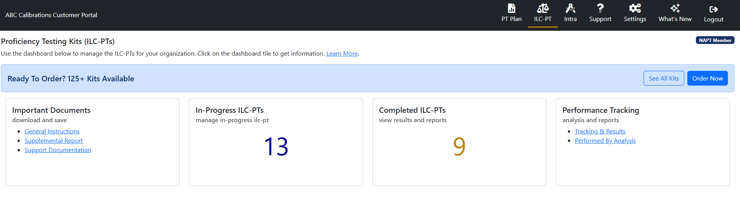The height and width of the screenshot is (198, 740).
Task: View the What's New nav label
Action: (675, 19)
